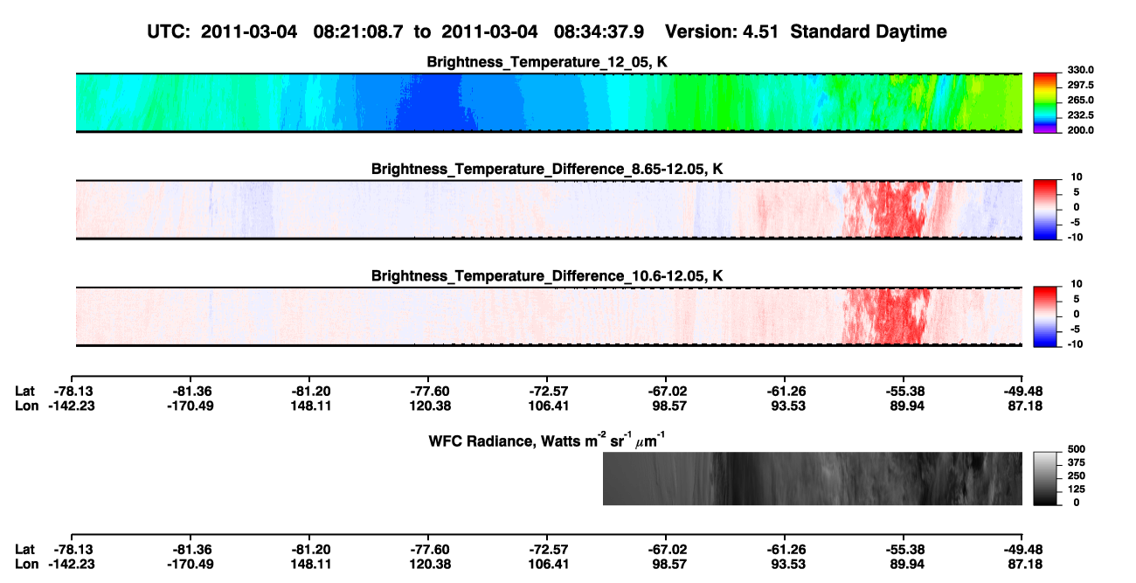Image resolution: width=1136 pixels, height=583 pixels.
Task: Click lower axis latitude value -49.48
Action: pyautogui.click(x=1022, y=549)
